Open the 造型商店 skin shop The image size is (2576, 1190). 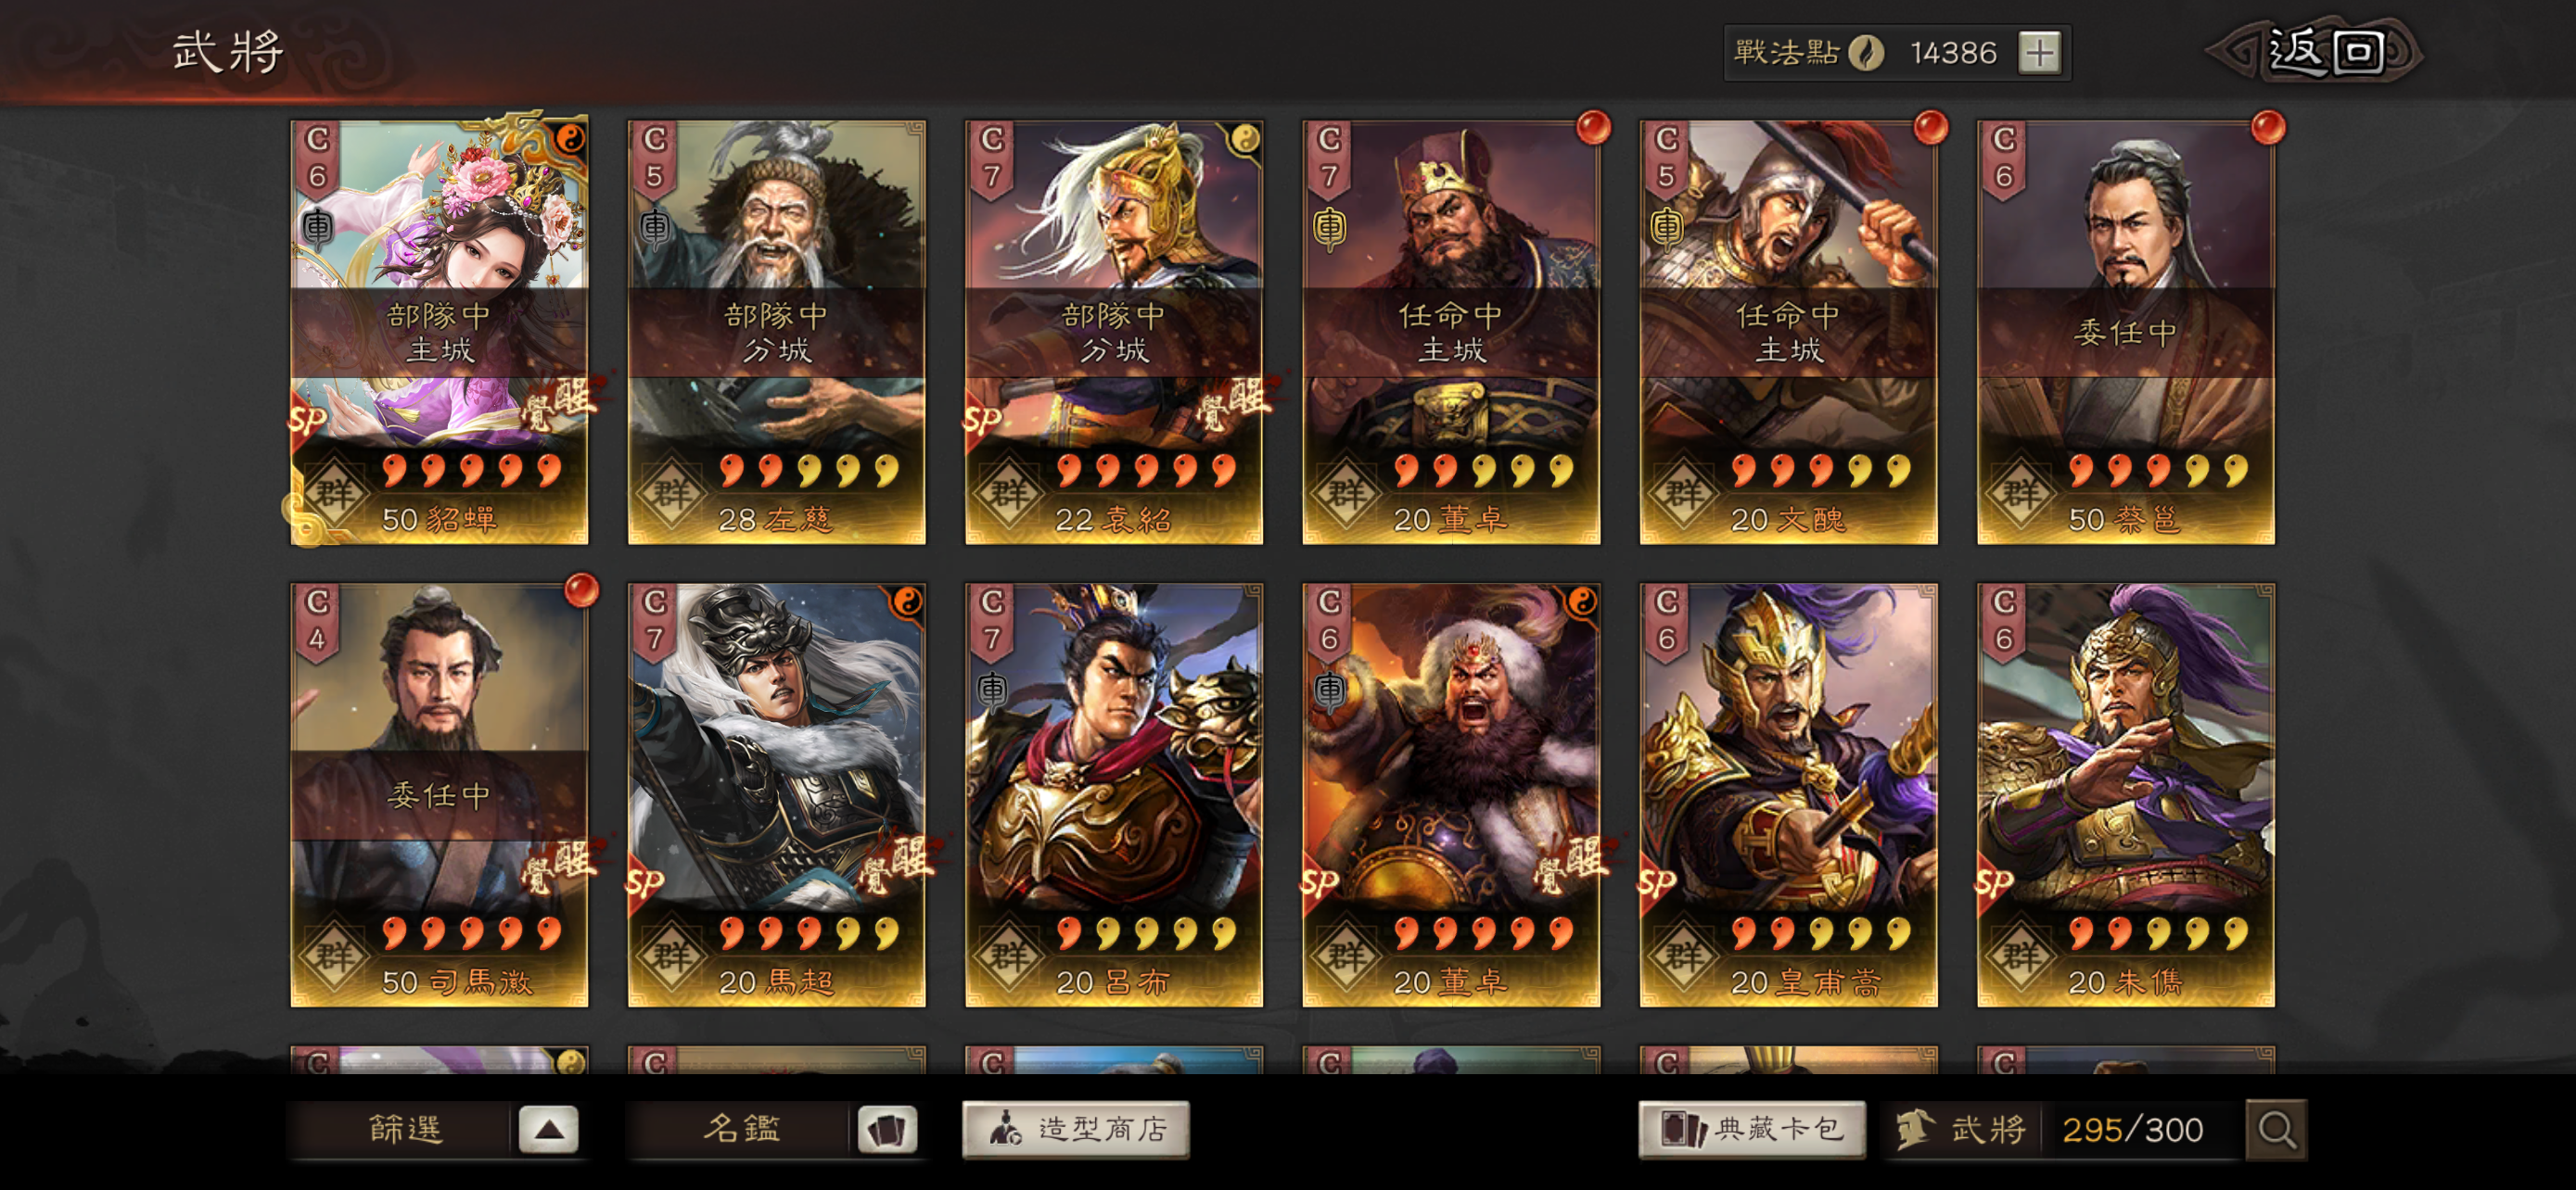(x=1076, y=1130)
